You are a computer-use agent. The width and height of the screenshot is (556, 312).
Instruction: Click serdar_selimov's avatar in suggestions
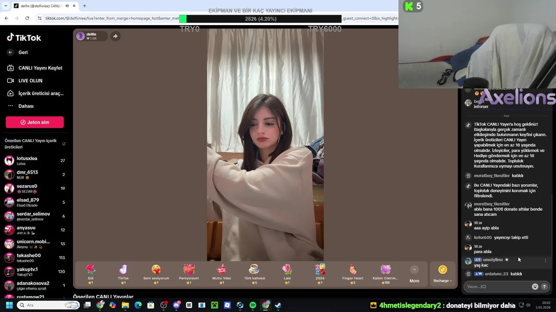tap(9, 216)
